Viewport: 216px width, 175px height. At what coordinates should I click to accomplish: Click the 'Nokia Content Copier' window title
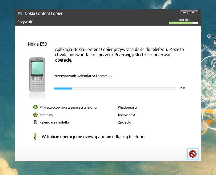click(x=43, y=14)
